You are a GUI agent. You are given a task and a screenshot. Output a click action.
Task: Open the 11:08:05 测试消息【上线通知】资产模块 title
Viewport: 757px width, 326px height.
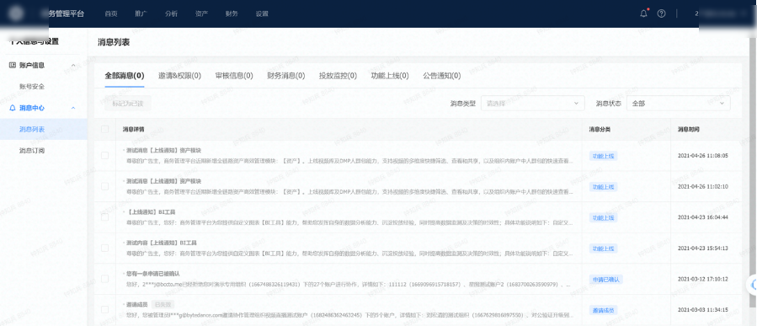(163, 150)
